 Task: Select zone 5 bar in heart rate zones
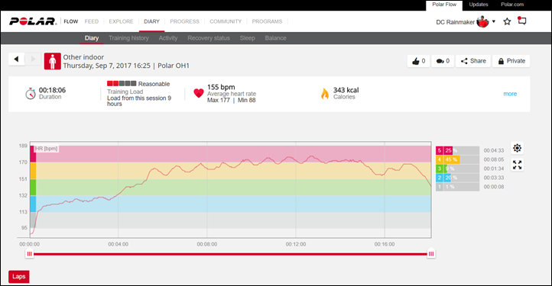457,150
